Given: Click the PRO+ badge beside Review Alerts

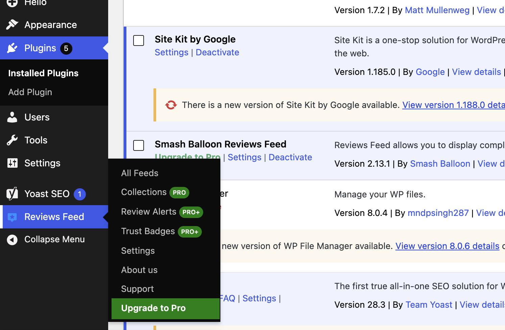Looking at the screenshot, I should [191, 212].
